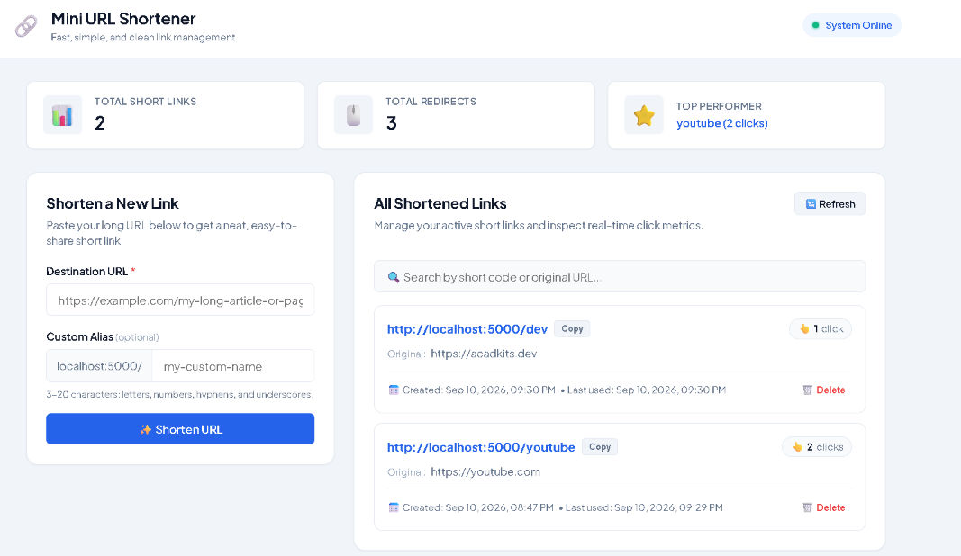The width and height of the screenshot is (961, 556).
Task: Copy the localhost:5000/youtube short link
Action: tap(600, 447)
